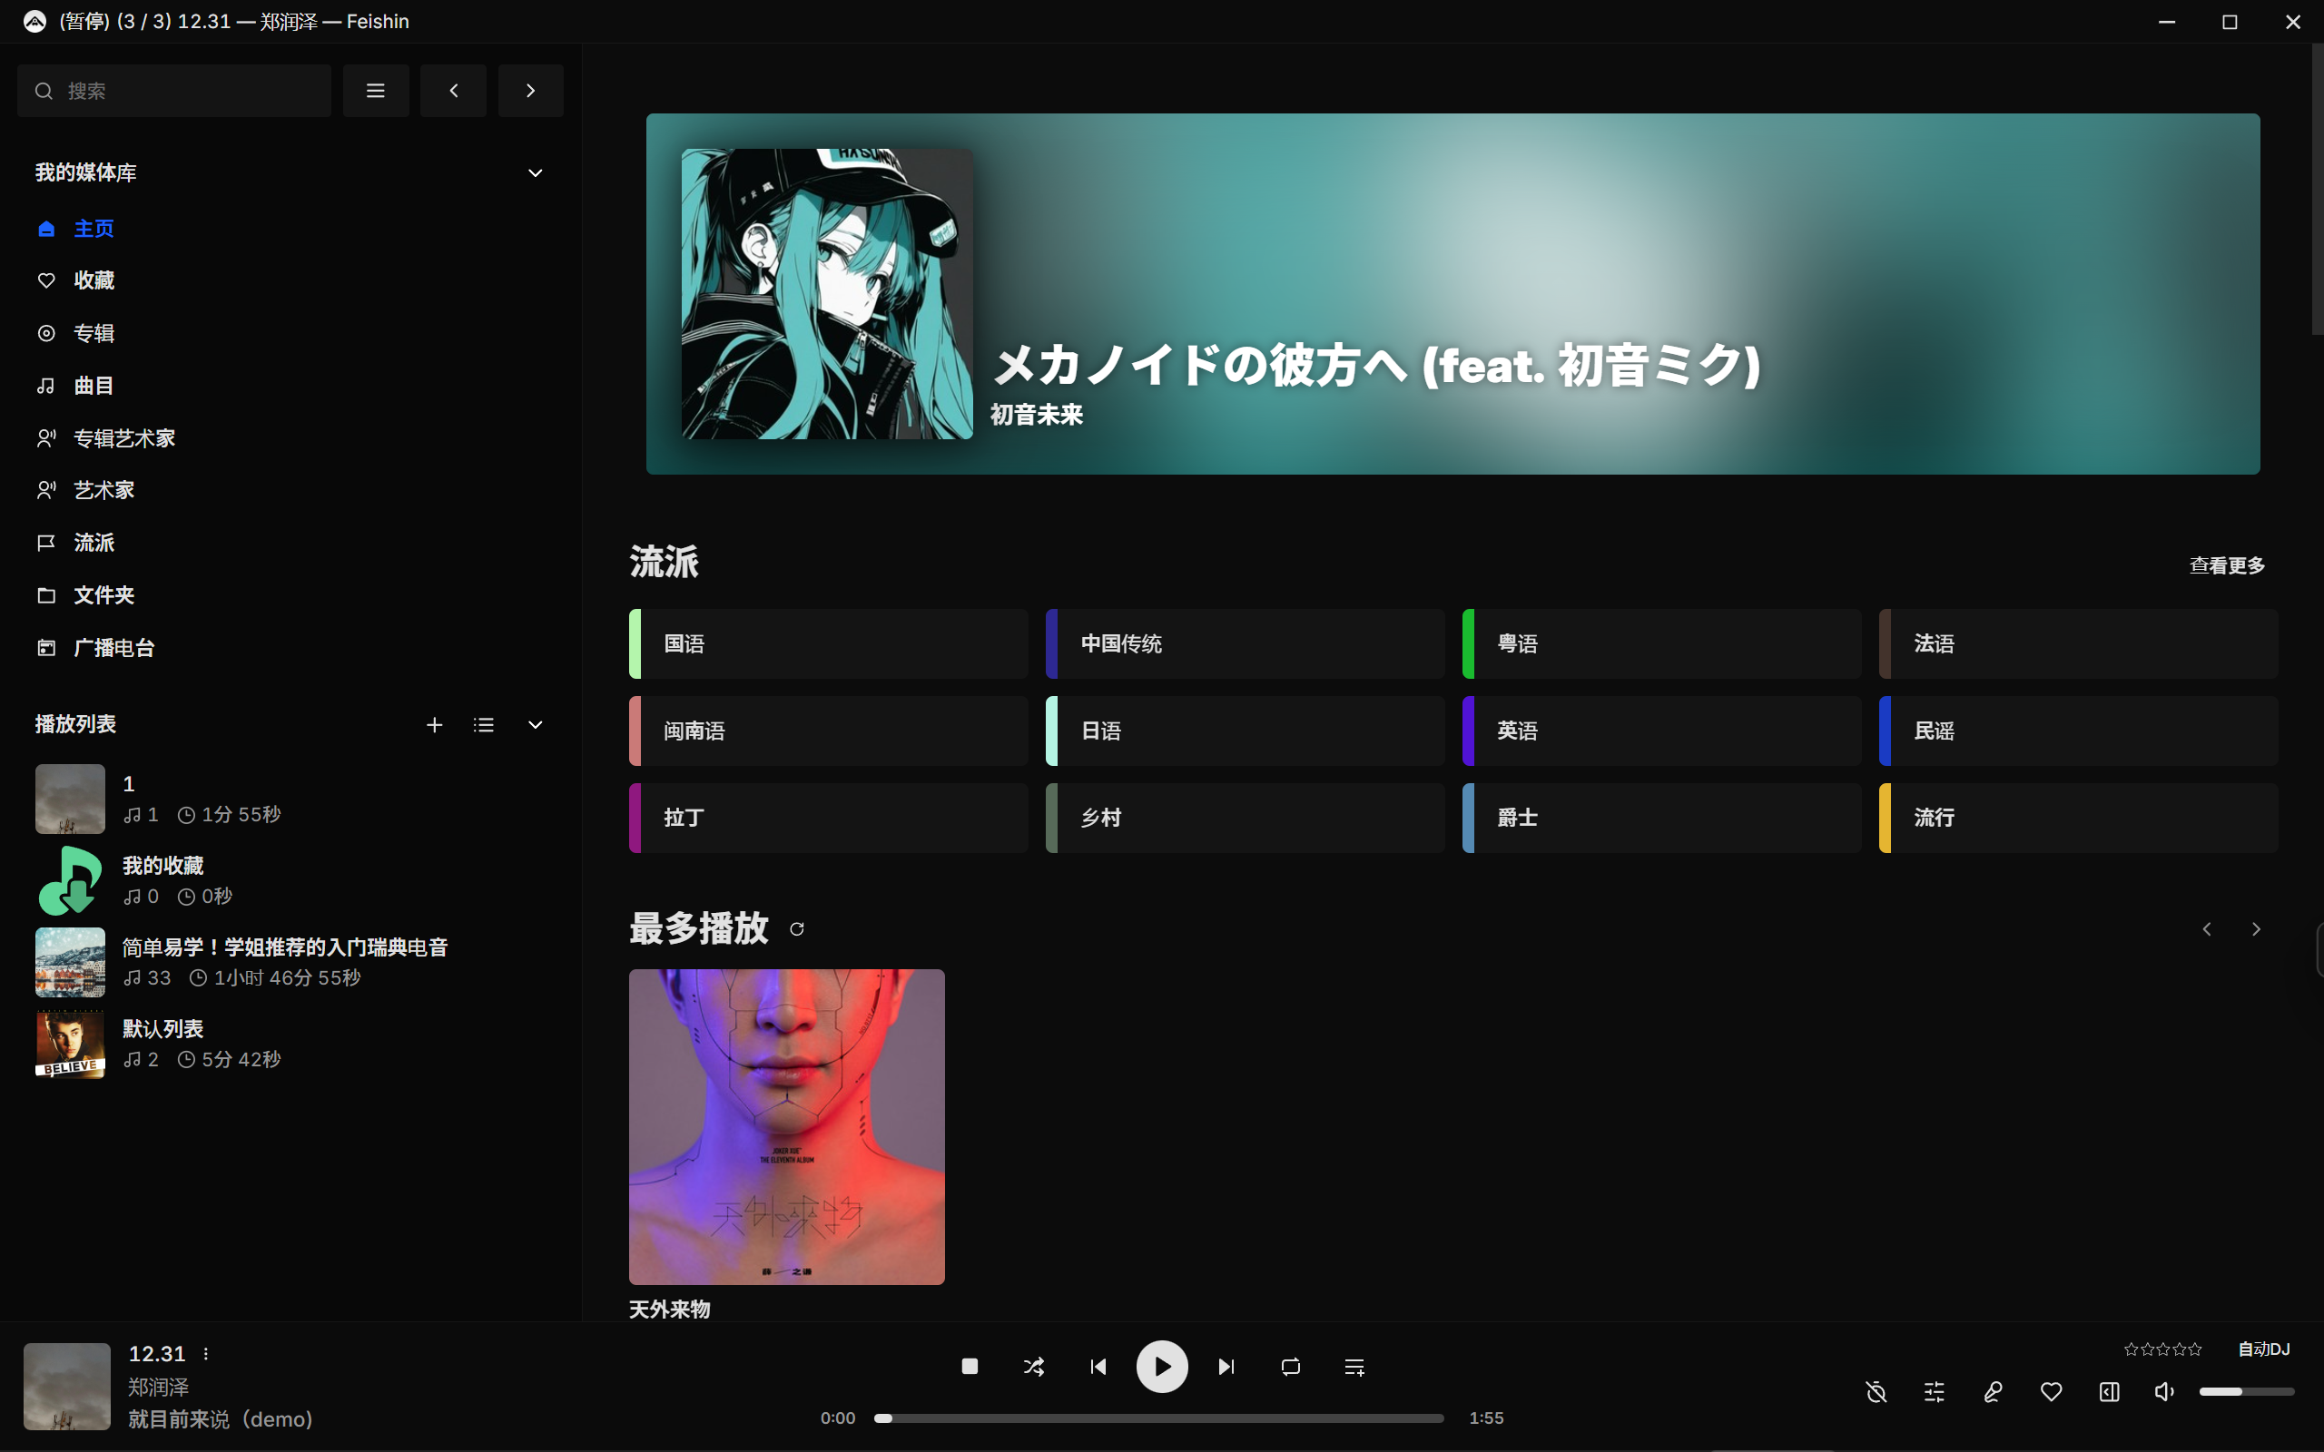
Task: Click now-playing cover art in player bar
Action: (67, 1386)
